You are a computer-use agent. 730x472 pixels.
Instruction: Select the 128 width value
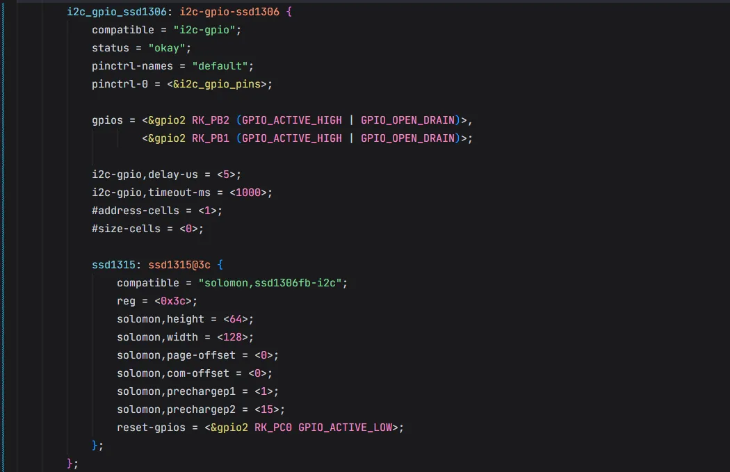tap(232, 337)
